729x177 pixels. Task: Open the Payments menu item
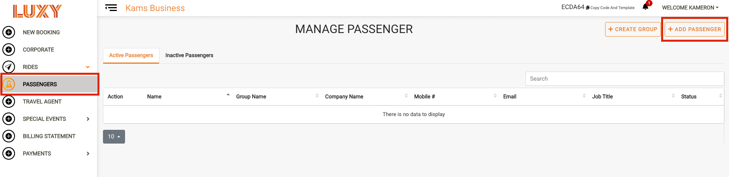37,153
